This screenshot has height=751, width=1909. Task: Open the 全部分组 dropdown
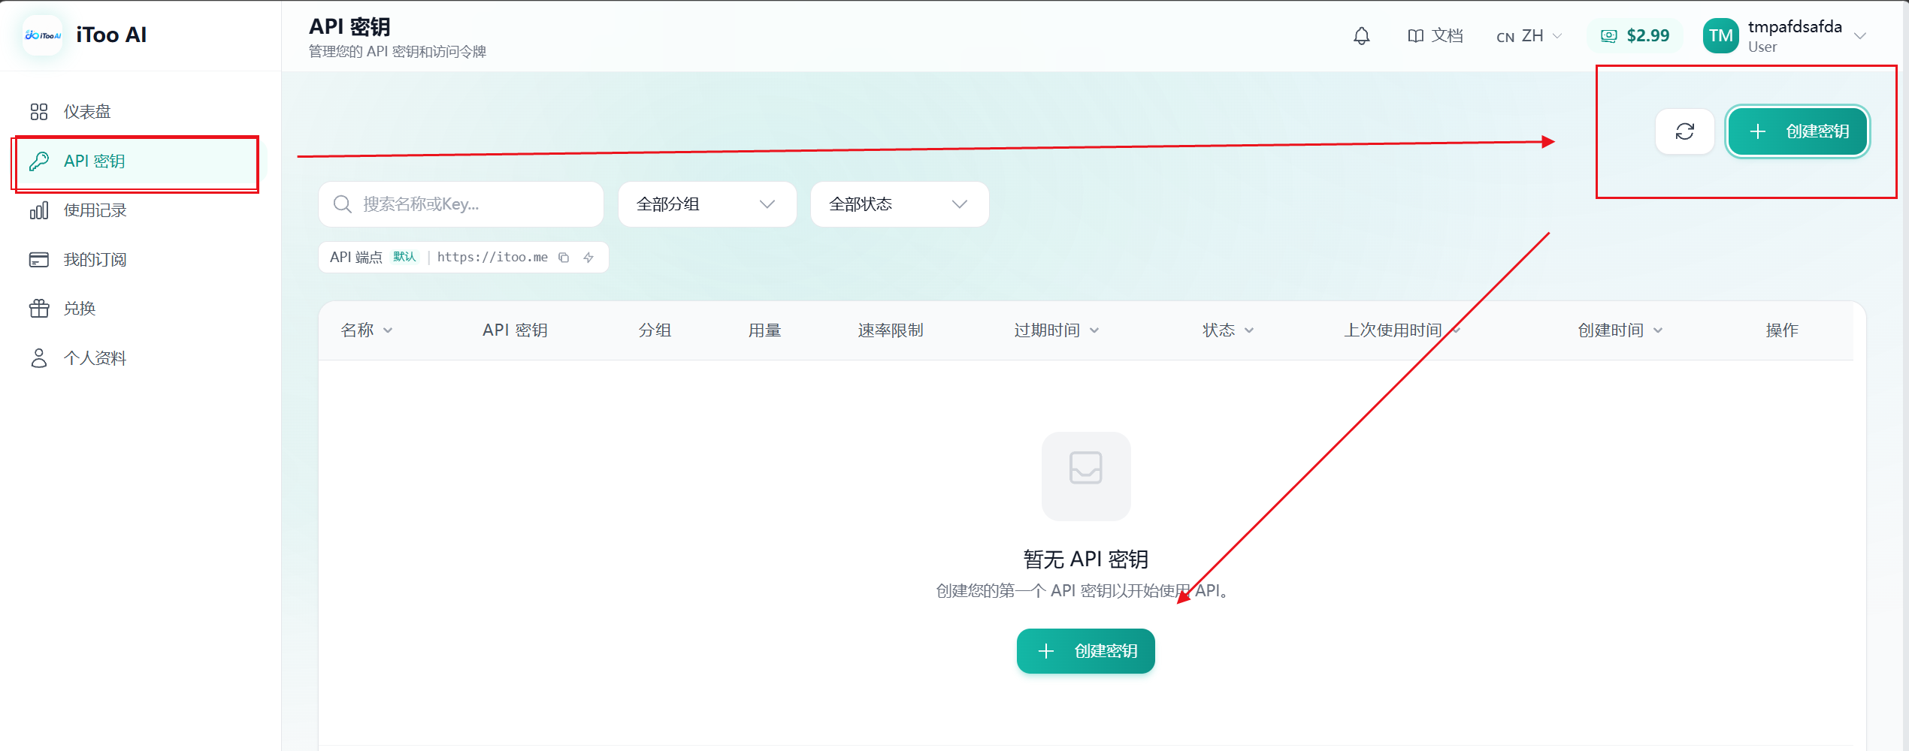point(706,204)
